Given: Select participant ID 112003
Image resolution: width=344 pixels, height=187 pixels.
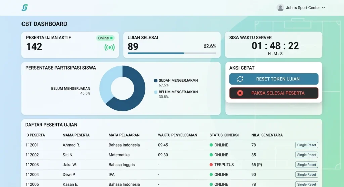Looking at the screenshot, I should (32, 165).
